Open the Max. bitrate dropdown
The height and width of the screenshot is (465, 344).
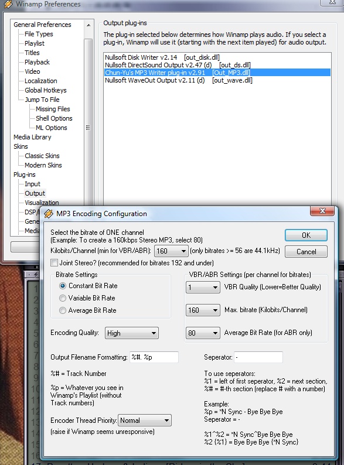[x=203, y=310]
